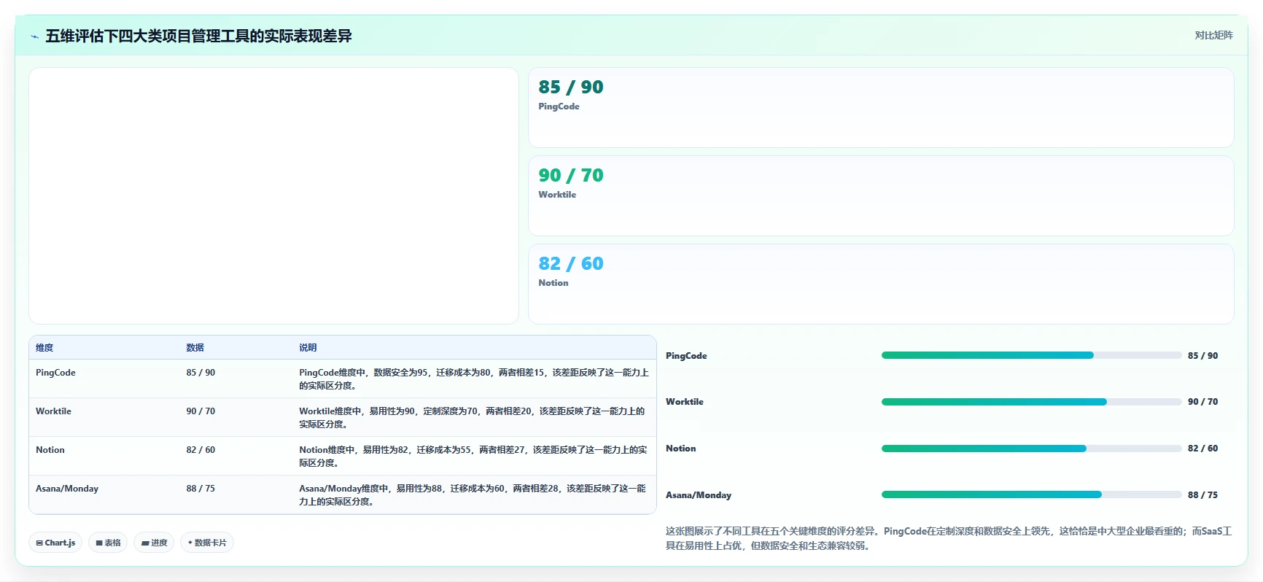Click the summary paragraph beginning 这张图展示了
The image size is (1263, 582).
[949, 538]
